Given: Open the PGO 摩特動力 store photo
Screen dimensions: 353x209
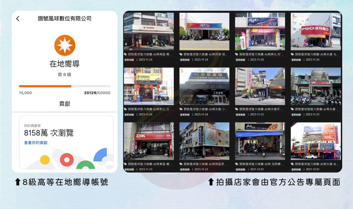Looking at the screenshot, I should click(x=315, y=31).
